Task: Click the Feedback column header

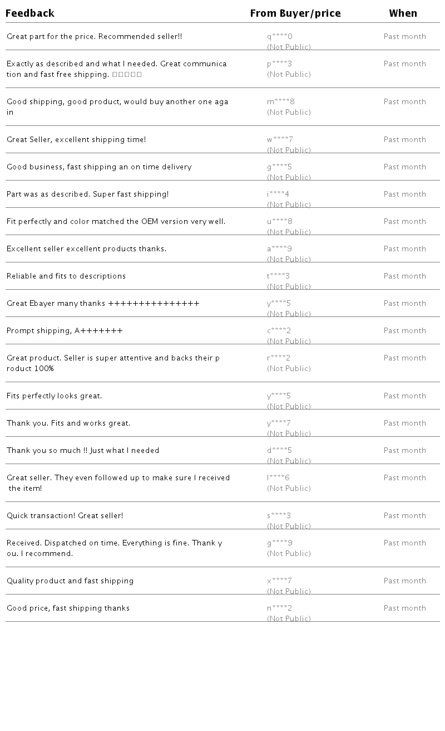Action: [x=30, y=13]
